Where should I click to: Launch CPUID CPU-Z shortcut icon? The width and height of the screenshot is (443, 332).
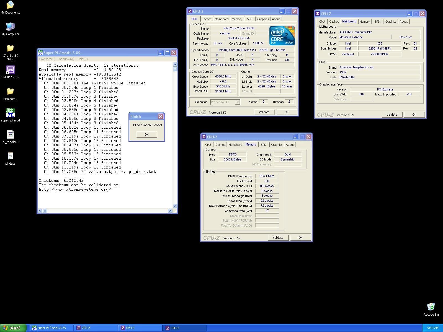10,72
